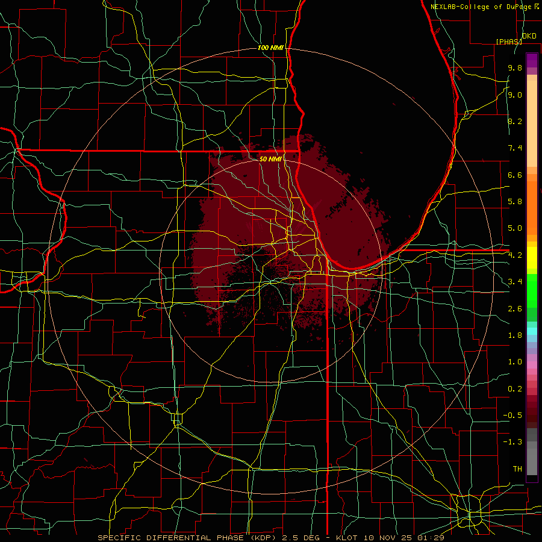542x542 pixels.
Task: Pick the purple segment atop the color bar
Action: 532,60
